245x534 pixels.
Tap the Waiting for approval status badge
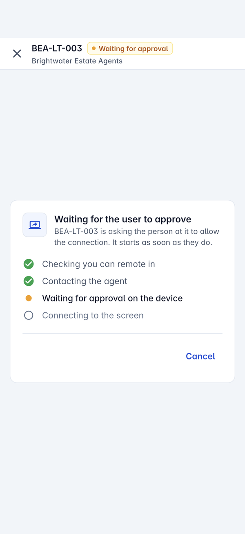(x=130, y=49)
